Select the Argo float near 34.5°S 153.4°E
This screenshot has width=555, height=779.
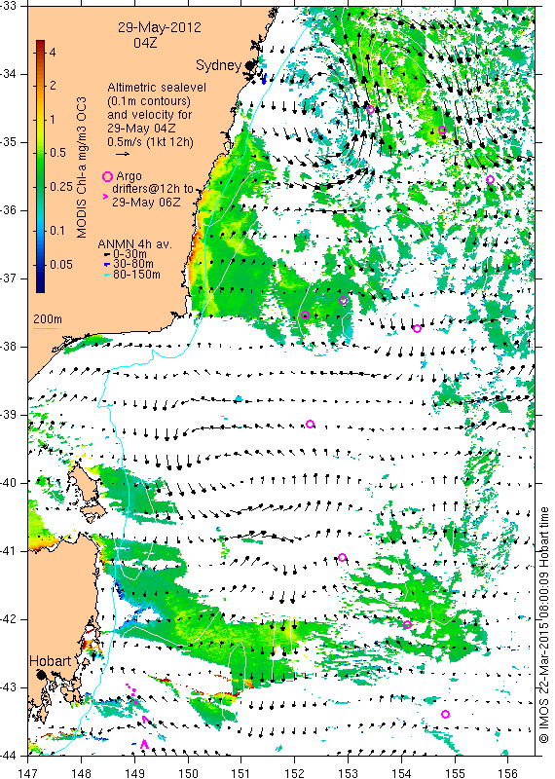pos(370,109)
